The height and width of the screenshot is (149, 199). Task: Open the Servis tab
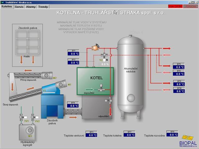click(x=20, y=7)
